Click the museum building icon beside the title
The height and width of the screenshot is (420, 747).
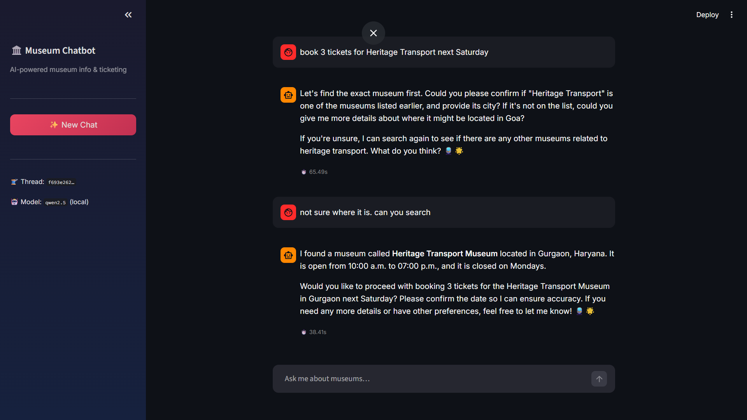click(16, 51)
